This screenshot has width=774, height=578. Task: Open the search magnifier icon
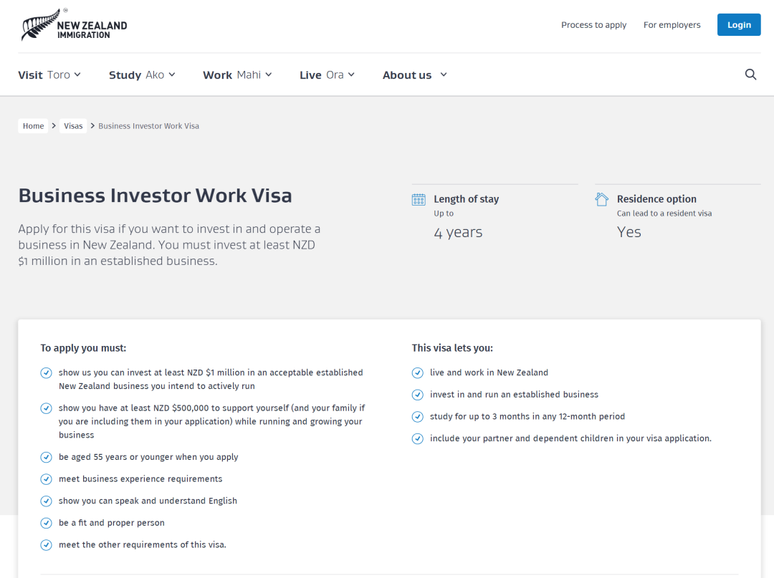750,74
